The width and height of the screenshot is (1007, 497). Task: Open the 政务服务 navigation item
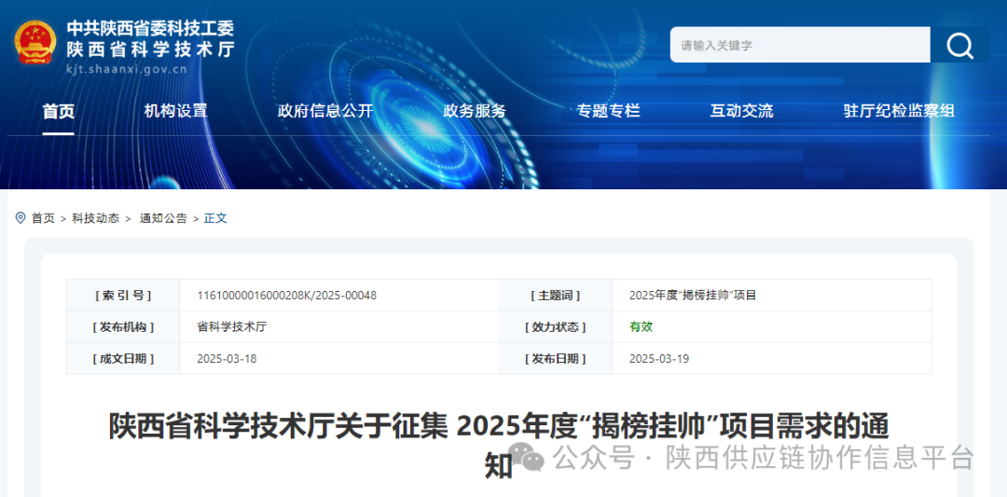(x=475, y=111)
